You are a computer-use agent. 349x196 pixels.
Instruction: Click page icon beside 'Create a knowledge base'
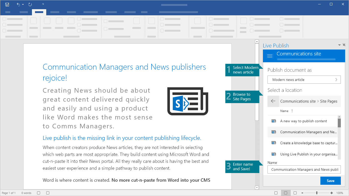point(274,143)
